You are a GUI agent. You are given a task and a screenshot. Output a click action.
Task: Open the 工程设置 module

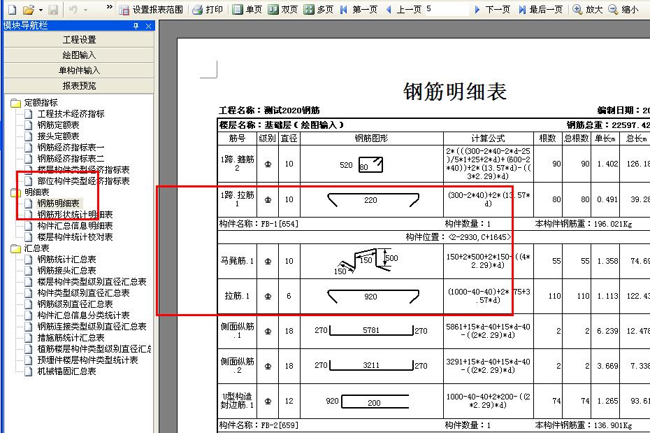[x=79, y=39]
